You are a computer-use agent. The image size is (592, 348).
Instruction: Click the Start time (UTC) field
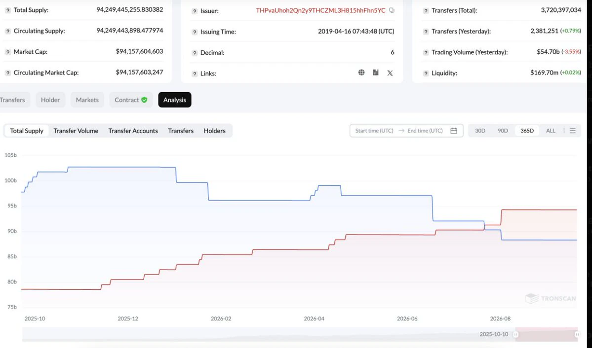pyautogui.click(x=374, y=131)
